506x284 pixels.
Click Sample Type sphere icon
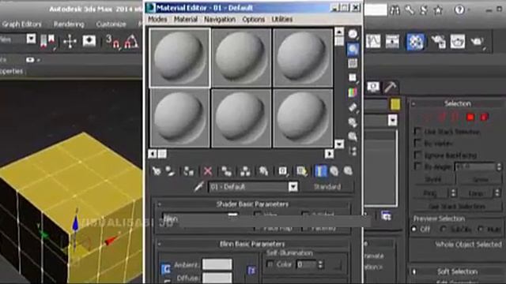(353, 34)
